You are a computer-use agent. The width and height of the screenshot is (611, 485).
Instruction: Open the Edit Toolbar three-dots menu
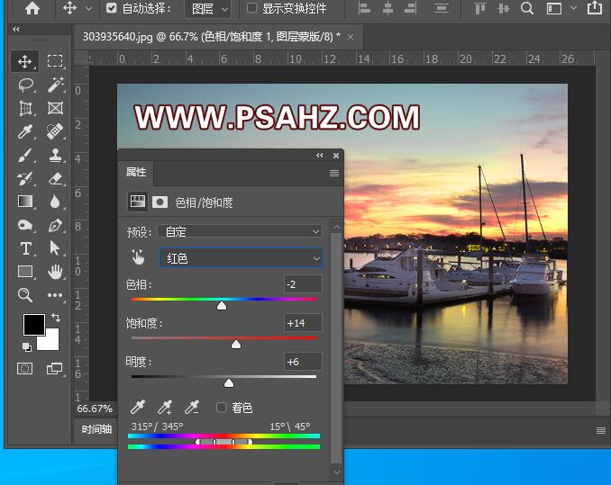[55, 295]
